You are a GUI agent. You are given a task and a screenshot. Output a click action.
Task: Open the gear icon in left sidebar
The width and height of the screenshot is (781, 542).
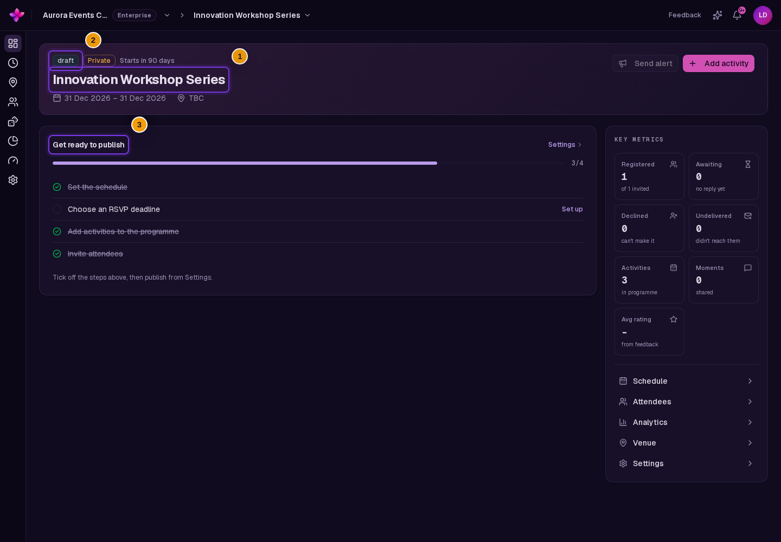point(13,180)
